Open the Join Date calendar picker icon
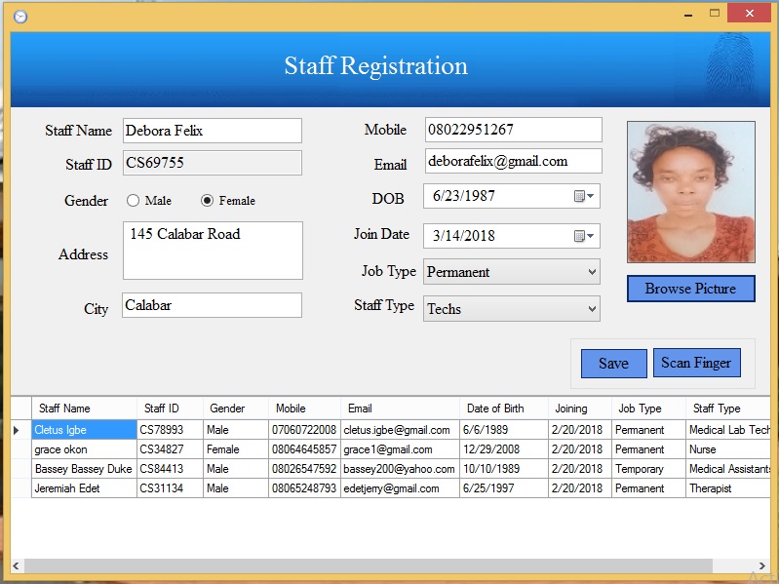779x584 pixels. click(x=584, y=236)
